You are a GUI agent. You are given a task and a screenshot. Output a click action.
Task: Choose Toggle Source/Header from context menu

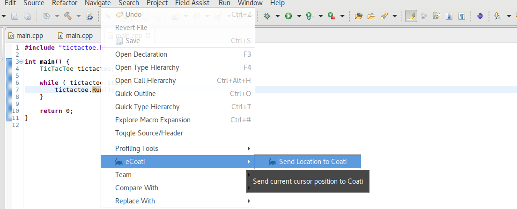178,133
